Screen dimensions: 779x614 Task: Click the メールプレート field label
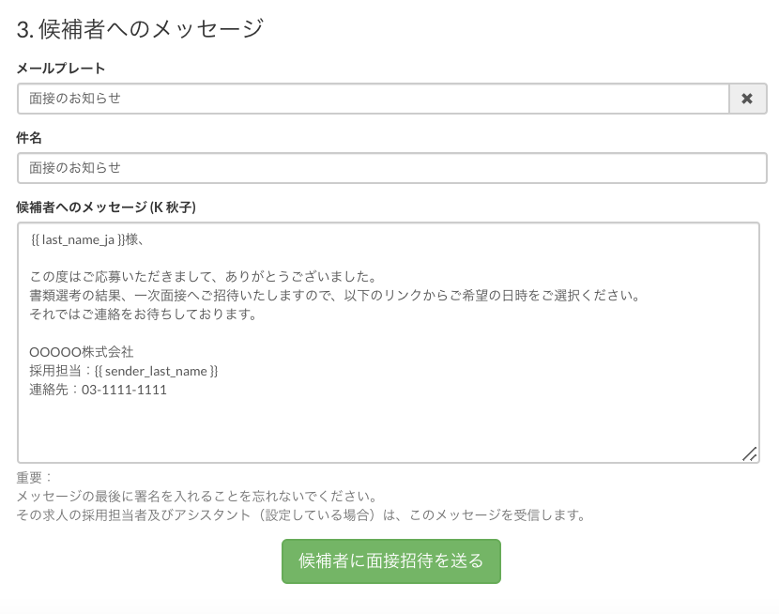[x=61, y=69]
